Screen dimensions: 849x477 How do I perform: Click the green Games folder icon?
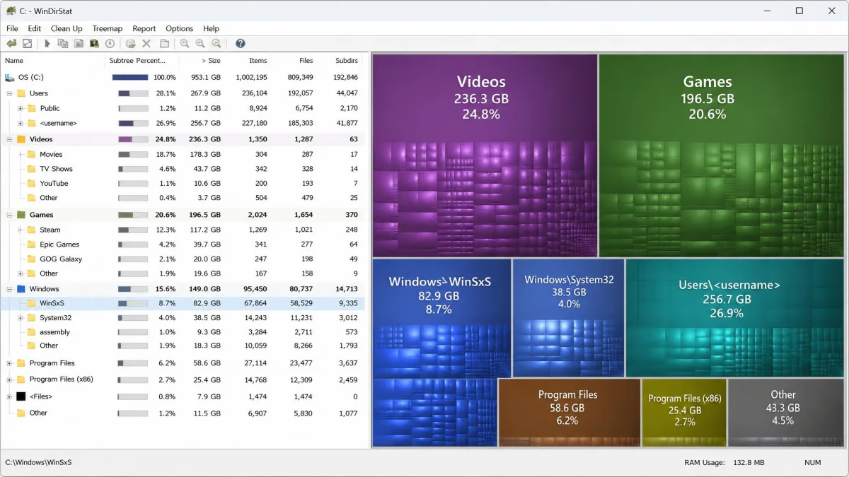pos(21,215)
